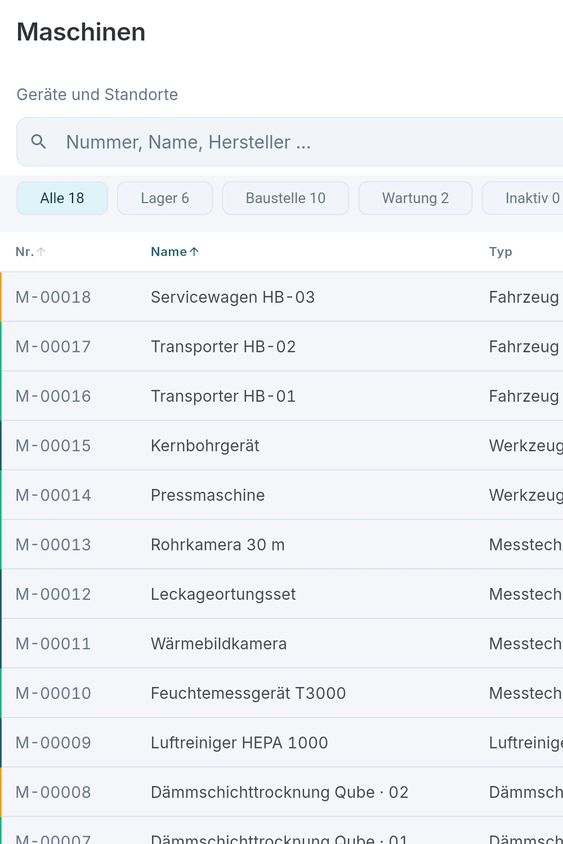Click the Nr. column sort arrow

tap(41, 252)
